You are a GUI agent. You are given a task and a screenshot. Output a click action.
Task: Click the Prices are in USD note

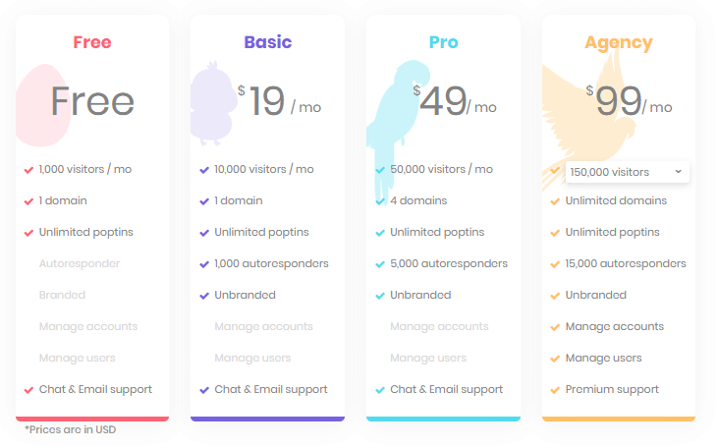coord(70,429)
